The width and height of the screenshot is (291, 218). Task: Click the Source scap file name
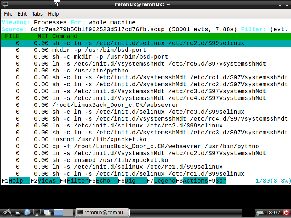coord(98,29)
